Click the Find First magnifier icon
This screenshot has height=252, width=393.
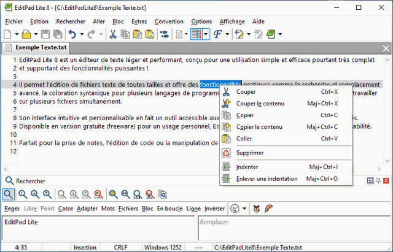[x=23, y=194]
